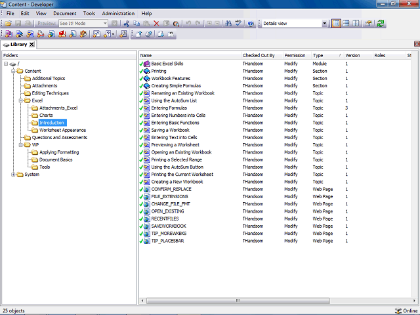Sort by the Roles column header
The width and height of the screenshot is (420, 315).
[389, 55]
